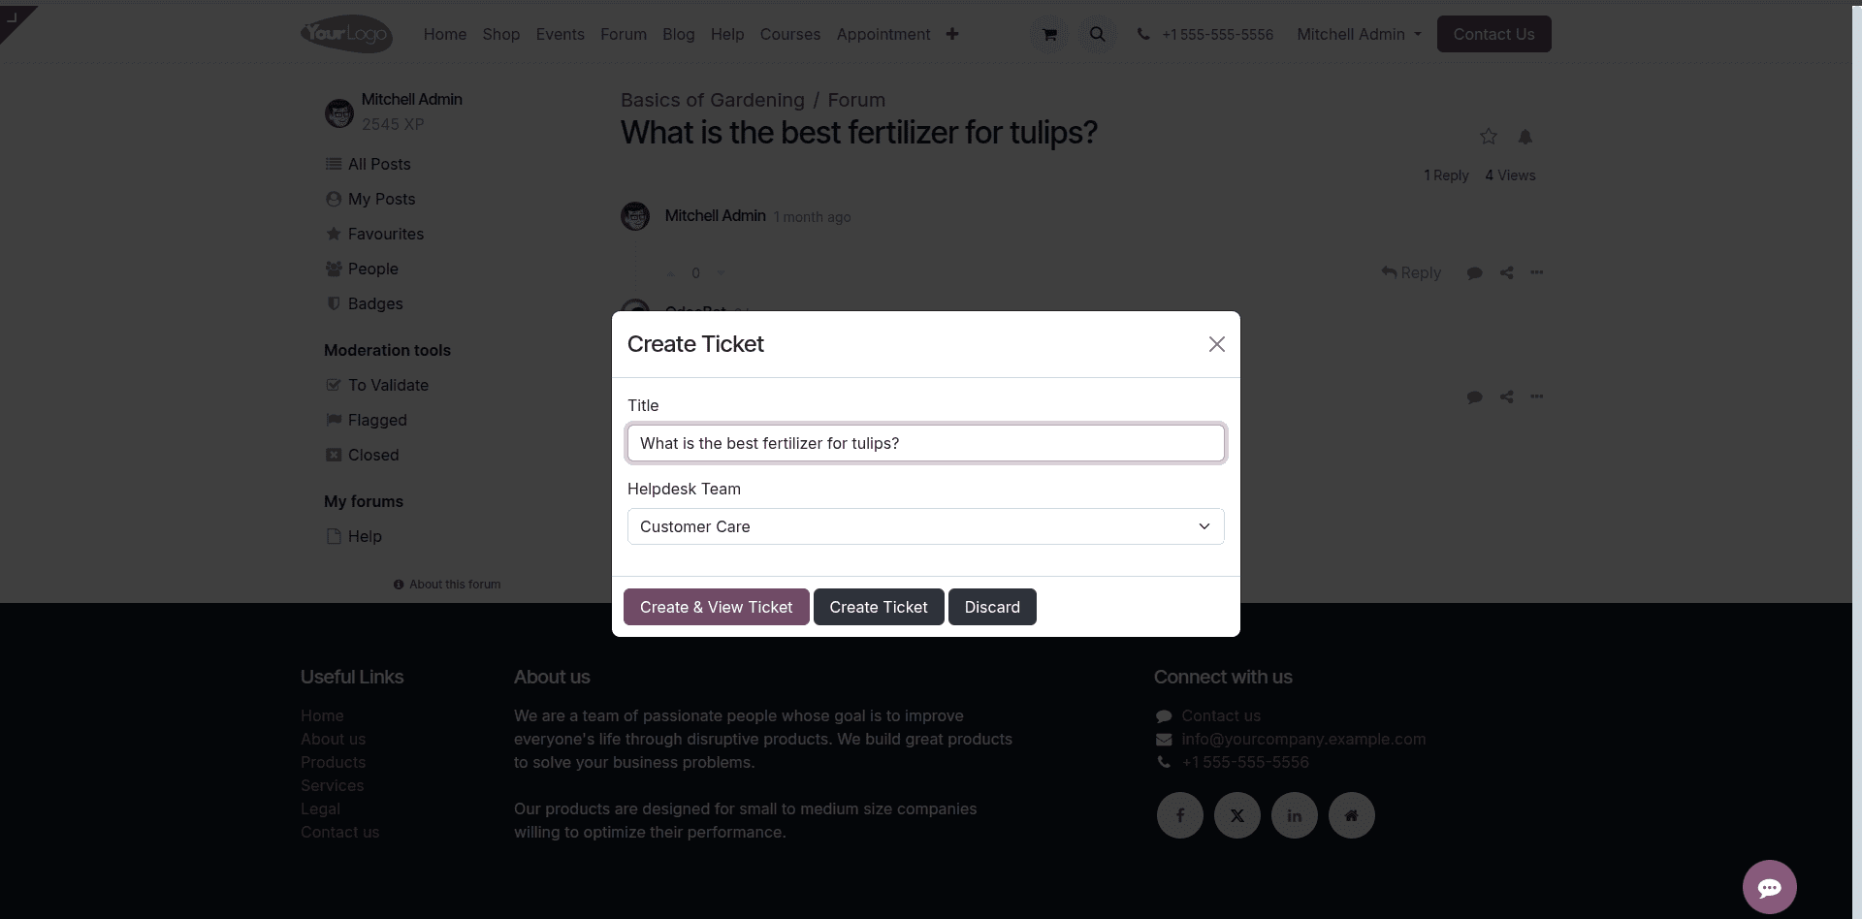Click the ticket Title input field
1862x919 pixels.
925,443
